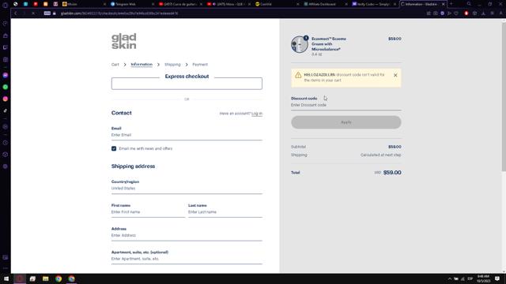Screen dimensions: 506x284
Task: Dismiss the invalid discount code warning
Action: coord(395,75)
